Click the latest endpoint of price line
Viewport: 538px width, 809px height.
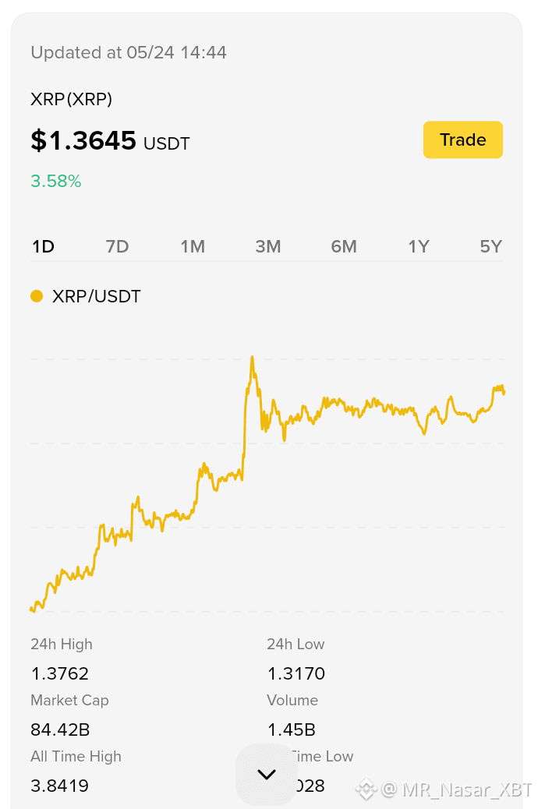pyautogui.click(x=504, y=393)
